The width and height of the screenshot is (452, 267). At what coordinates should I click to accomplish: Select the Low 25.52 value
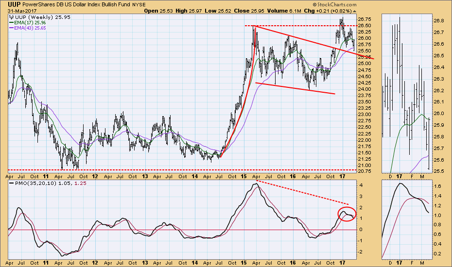click(218, 11)
